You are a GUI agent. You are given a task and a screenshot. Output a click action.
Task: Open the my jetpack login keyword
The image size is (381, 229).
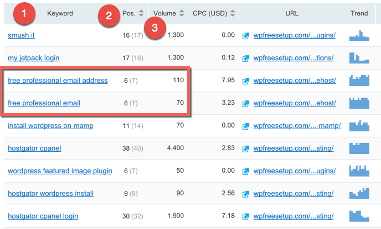tap(34, 58)
